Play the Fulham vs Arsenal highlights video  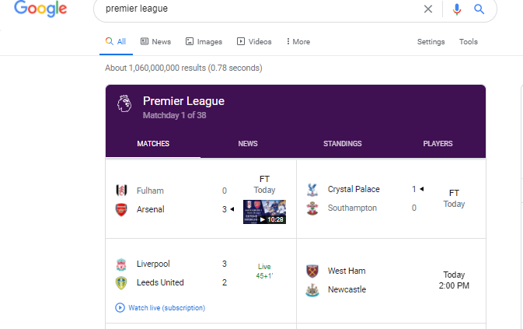[x=264, y=212]
